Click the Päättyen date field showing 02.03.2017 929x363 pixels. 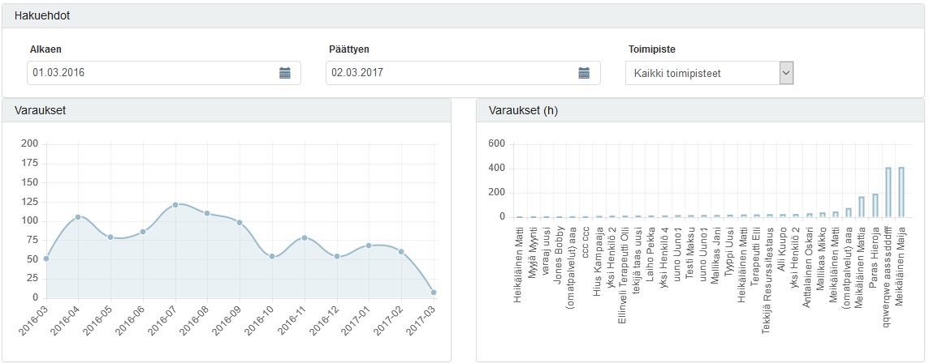[451, 73]
